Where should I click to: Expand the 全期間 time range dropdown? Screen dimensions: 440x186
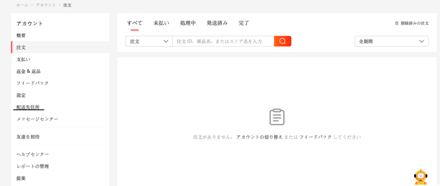tap(391, 41)
